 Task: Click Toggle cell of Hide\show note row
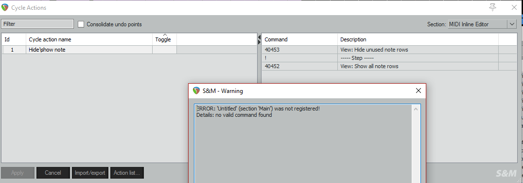(164, 50)
